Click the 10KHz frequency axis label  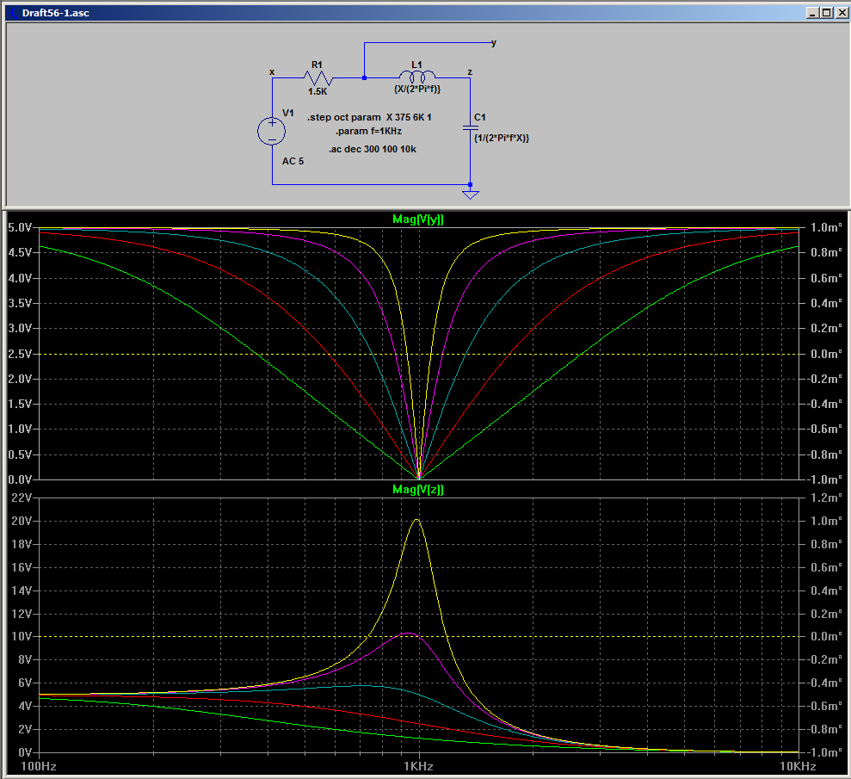798,766
